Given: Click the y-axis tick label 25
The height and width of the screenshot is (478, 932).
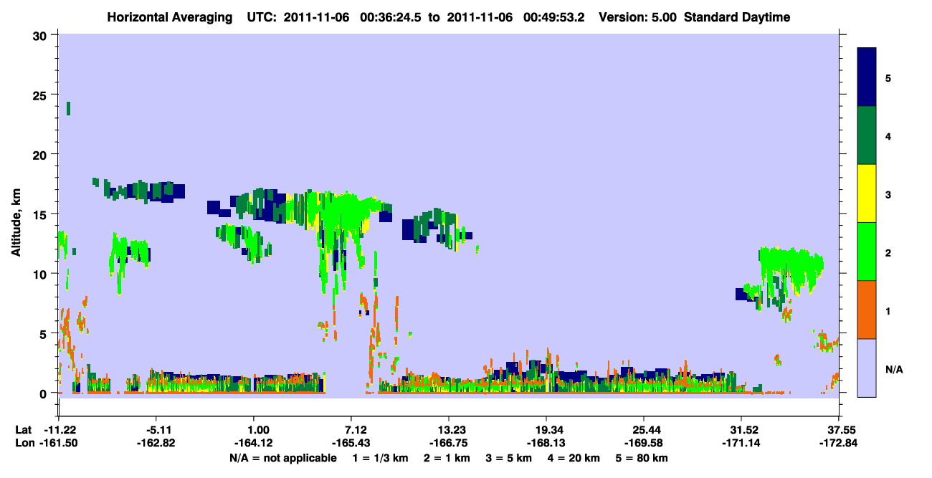Looking at the screenshot, I should click(x=42, y=95).
